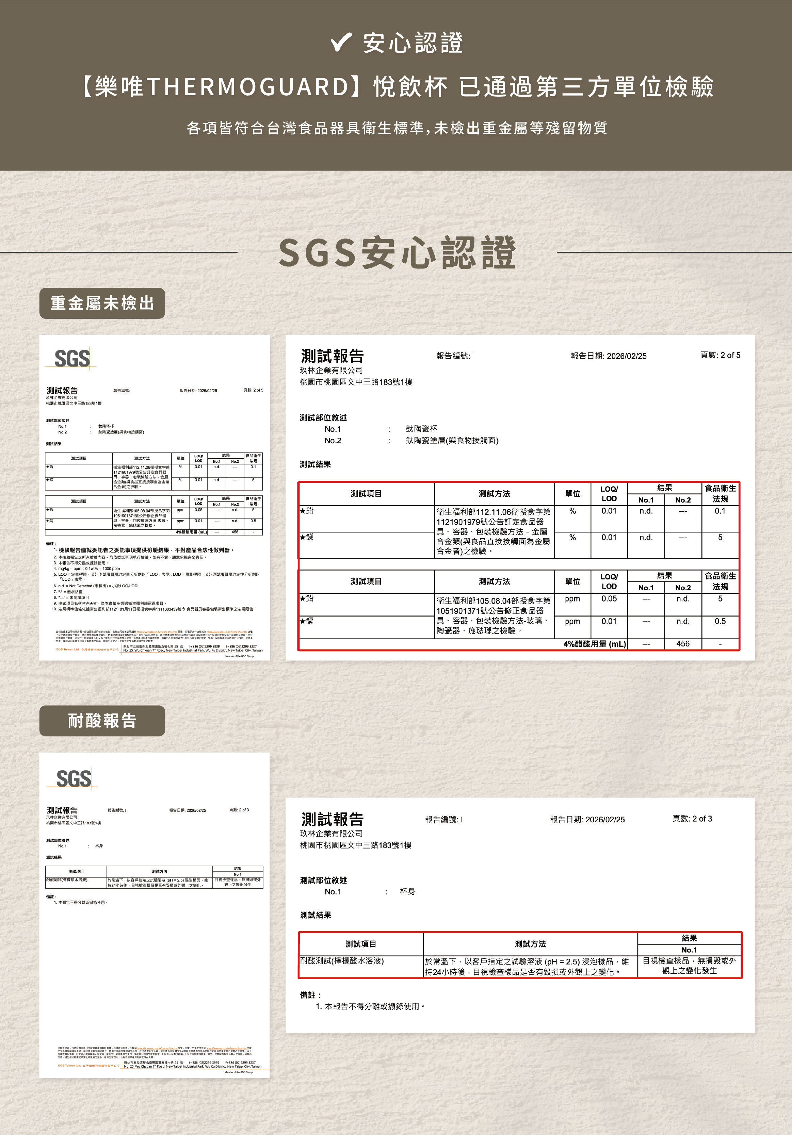Click the SGS logo on acid resistance report
This screenshot has width=792, height=1135.
(x=74, y=778)
